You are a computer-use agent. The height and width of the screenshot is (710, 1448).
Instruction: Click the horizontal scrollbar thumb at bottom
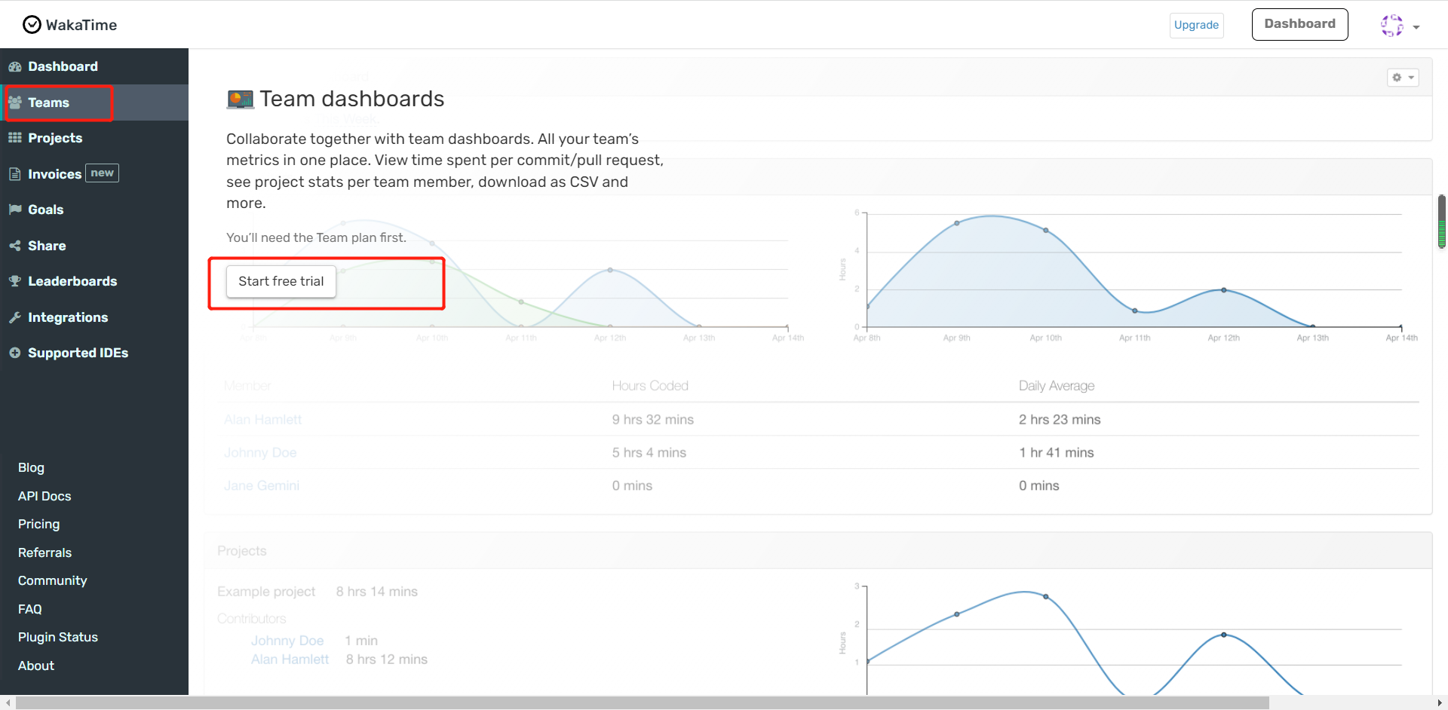point(642,703)
